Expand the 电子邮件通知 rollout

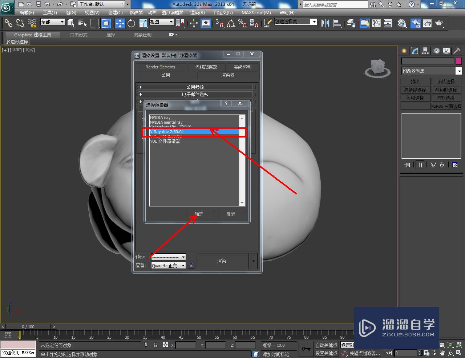195,94
